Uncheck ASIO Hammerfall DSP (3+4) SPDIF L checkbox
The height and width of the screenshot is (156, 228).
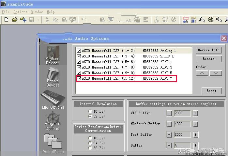[x=79, y=56]
